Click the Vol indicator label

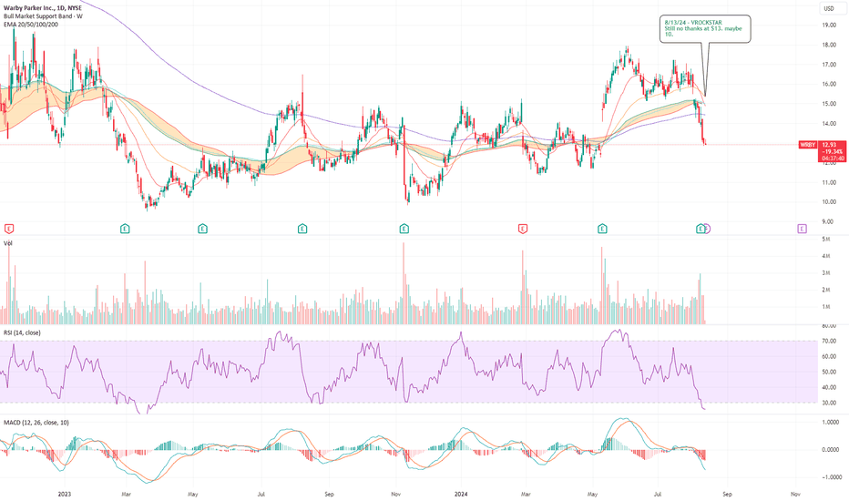8,243
